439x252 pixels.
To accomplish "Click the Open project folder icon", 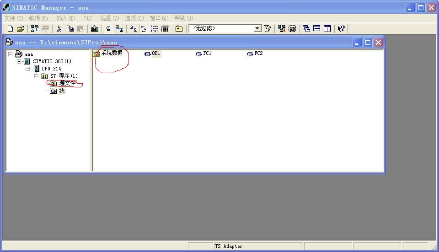I will 21,28.
